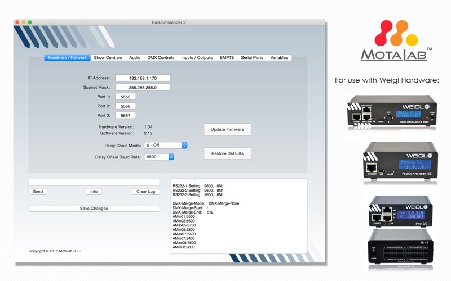This screenshot has width=451, height=281.
Task: Focus the Port 3 field
Action: 125,116
